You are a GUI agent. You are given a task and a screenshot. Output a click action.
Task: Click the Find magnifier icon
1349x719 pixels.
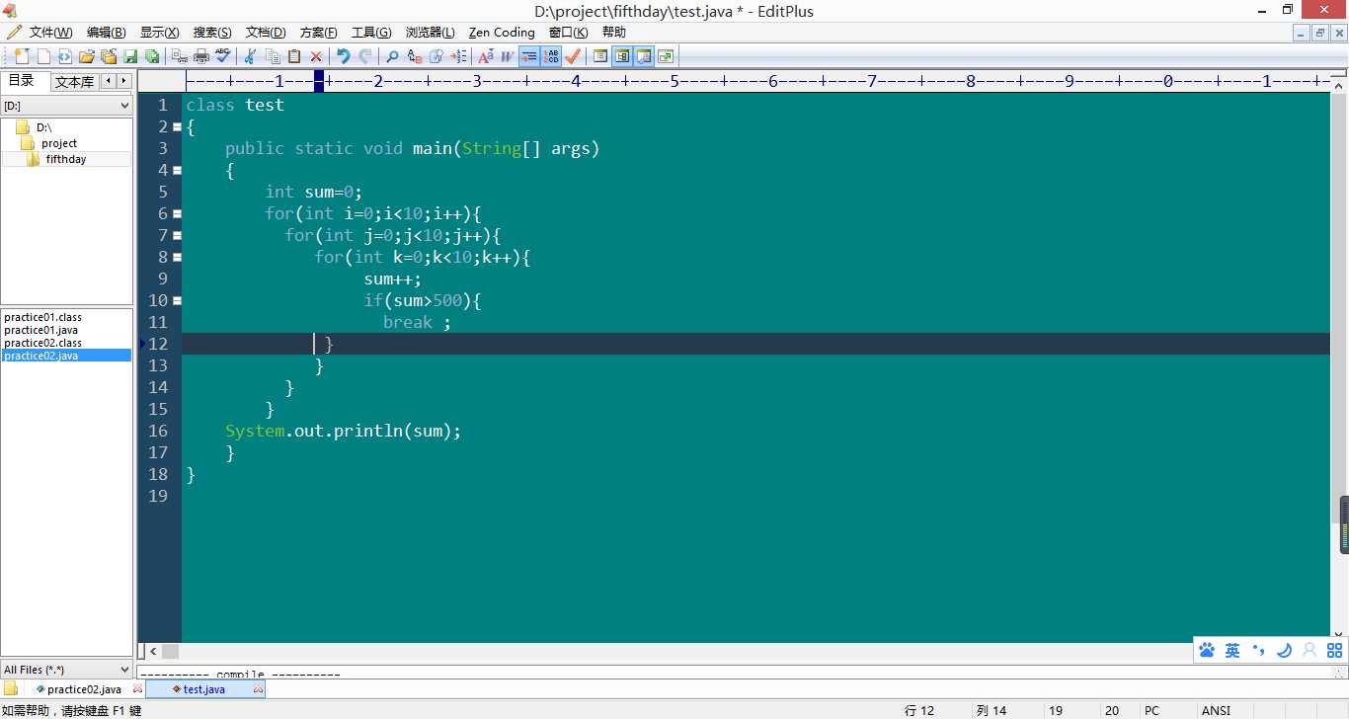coord(392,56)
